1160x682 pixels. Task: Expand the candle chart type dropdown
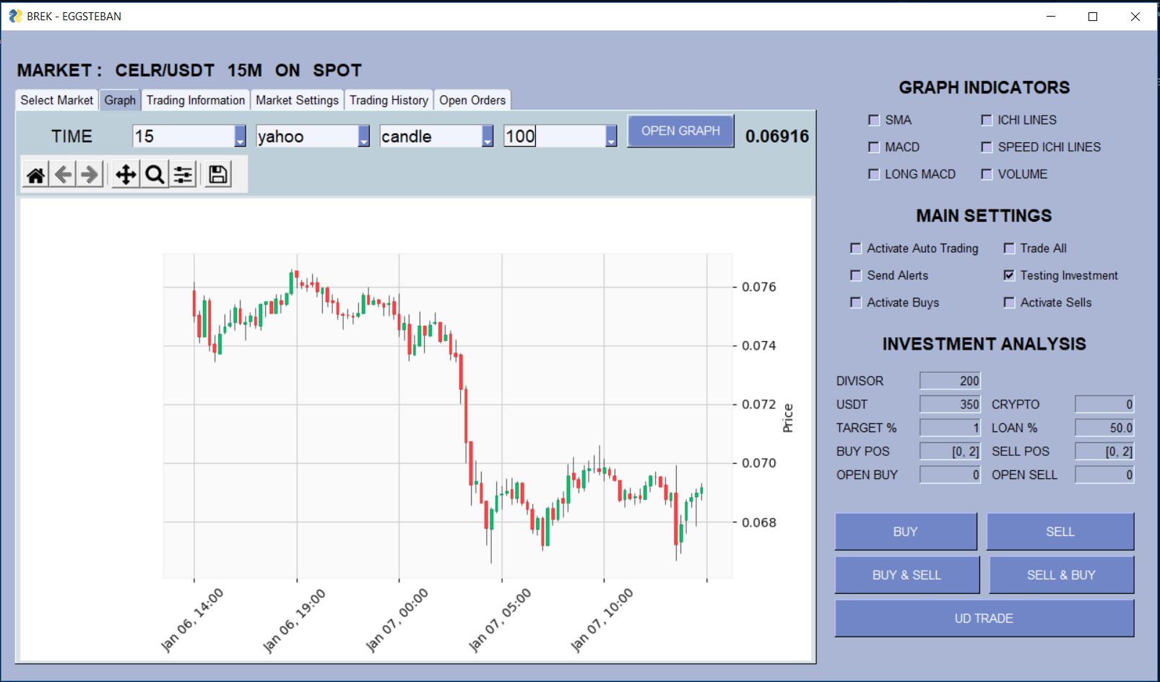488,136
